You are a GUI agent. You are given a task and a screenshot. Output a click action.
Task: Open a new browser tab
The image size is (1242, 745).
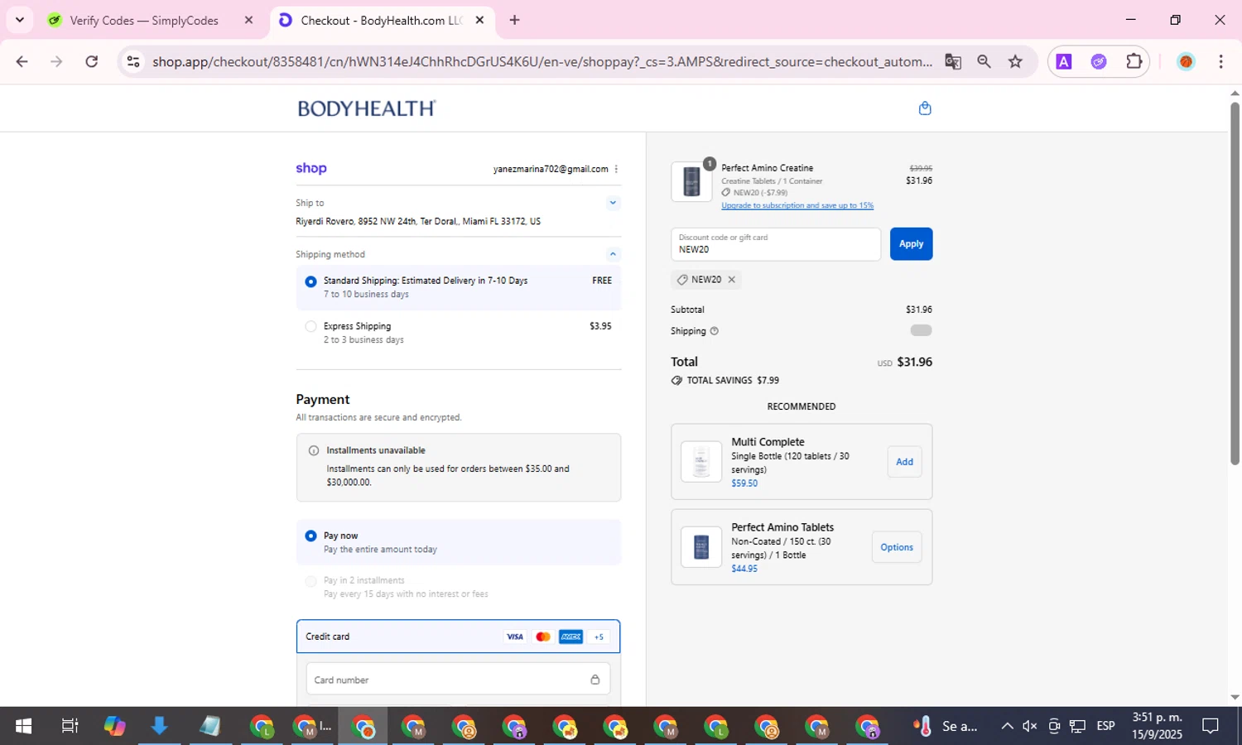click(x=514, y=20)
